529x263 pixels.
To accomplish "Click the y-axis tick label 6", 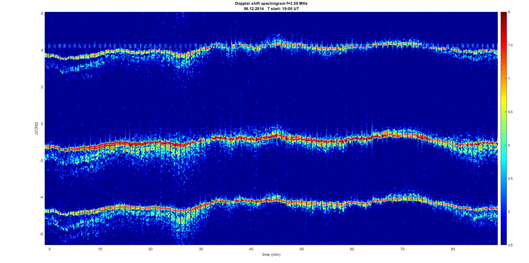I will (x=42, y=13).
